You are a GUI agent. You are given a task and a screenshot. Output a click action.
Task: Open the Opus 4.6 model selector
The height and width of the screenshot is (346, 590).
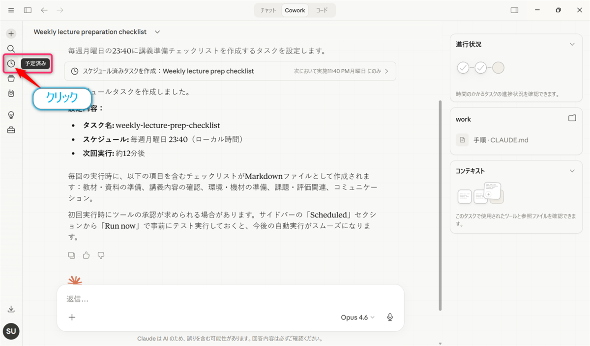[357, 318]
